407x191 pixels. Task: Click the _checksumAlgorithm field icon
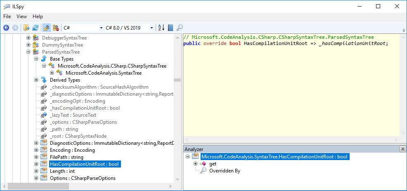pyautogui.click(x=44, y=87)
